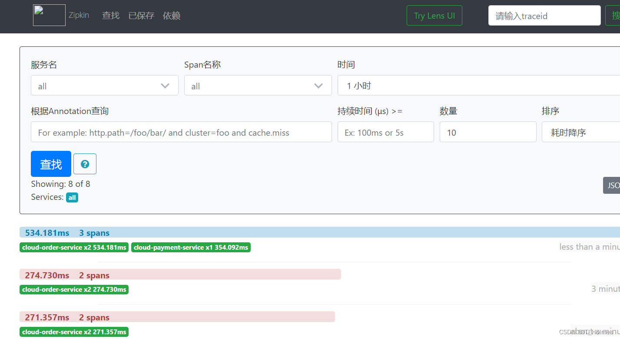Viewport: 620px width, 339px height.
Task: Focus the Annotation query input field
Action: point(181,132)
